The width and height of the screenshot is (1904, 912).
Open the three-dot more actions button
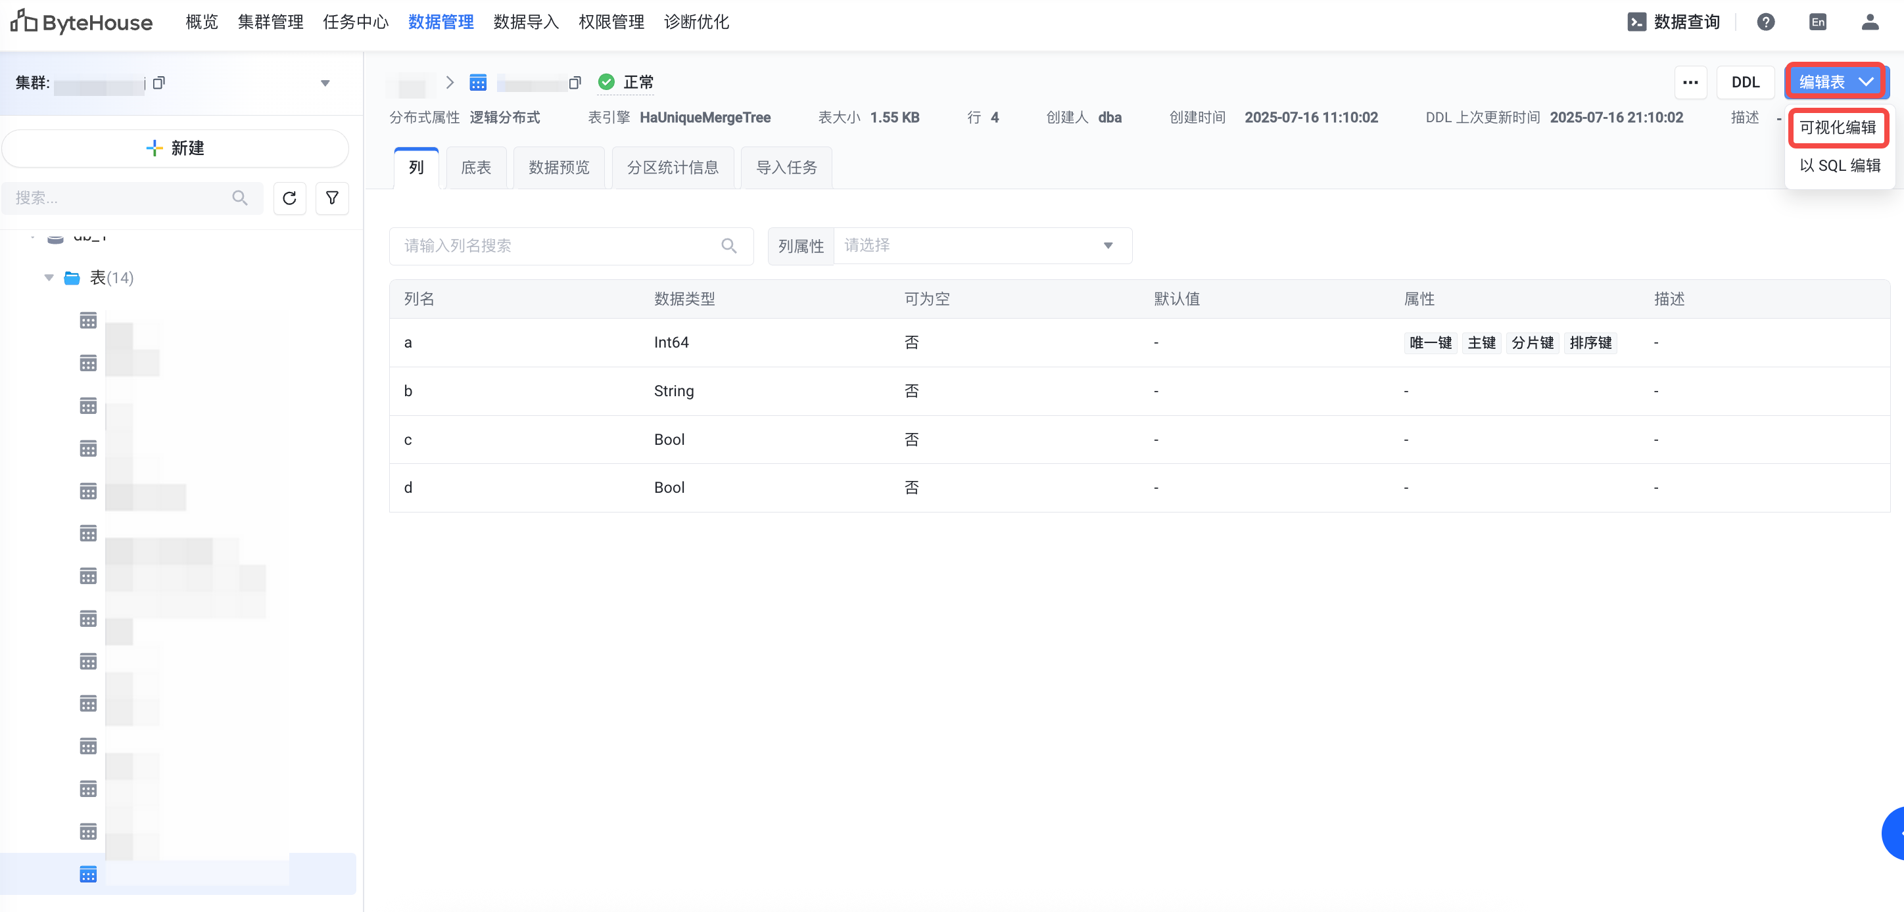[x=1690, y=83]
